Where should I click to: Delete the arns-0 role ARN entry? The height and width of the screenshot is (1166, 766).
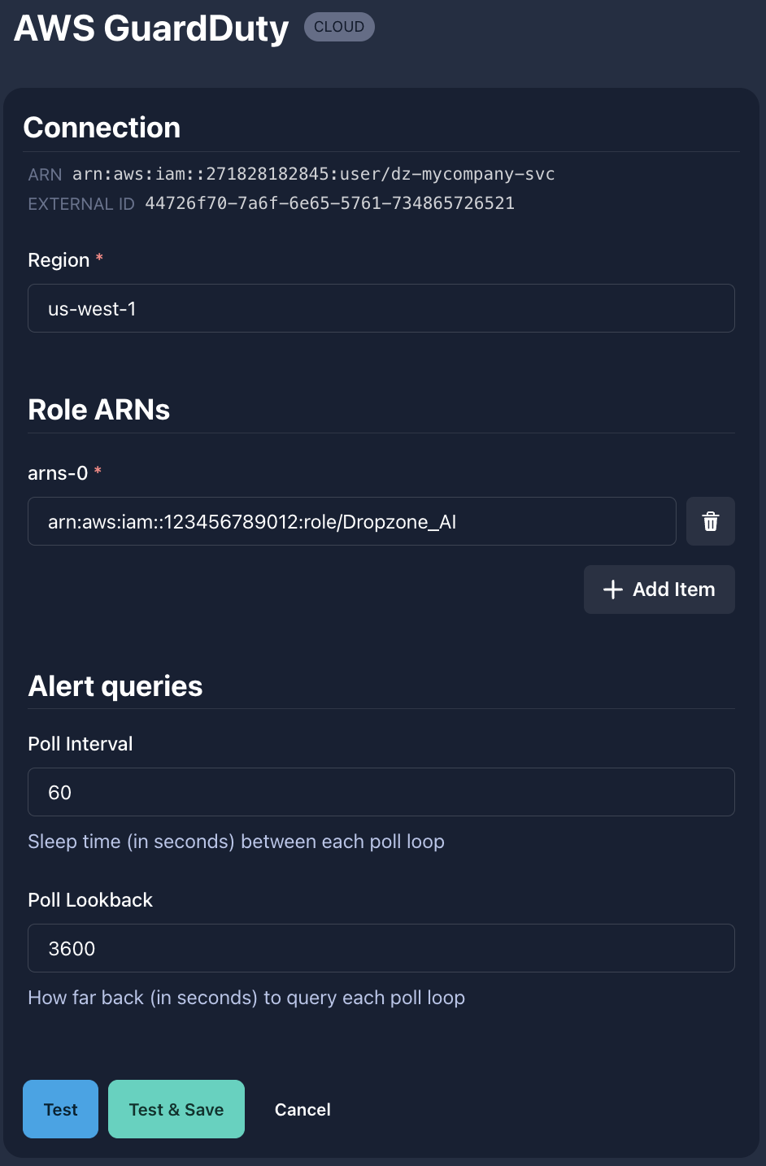(710, 521)
